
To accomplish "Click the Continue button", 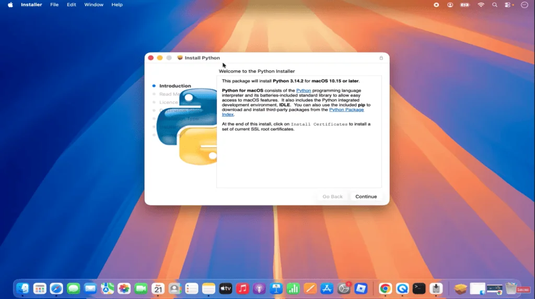I will pyautogui.click(x=366, y=196).
